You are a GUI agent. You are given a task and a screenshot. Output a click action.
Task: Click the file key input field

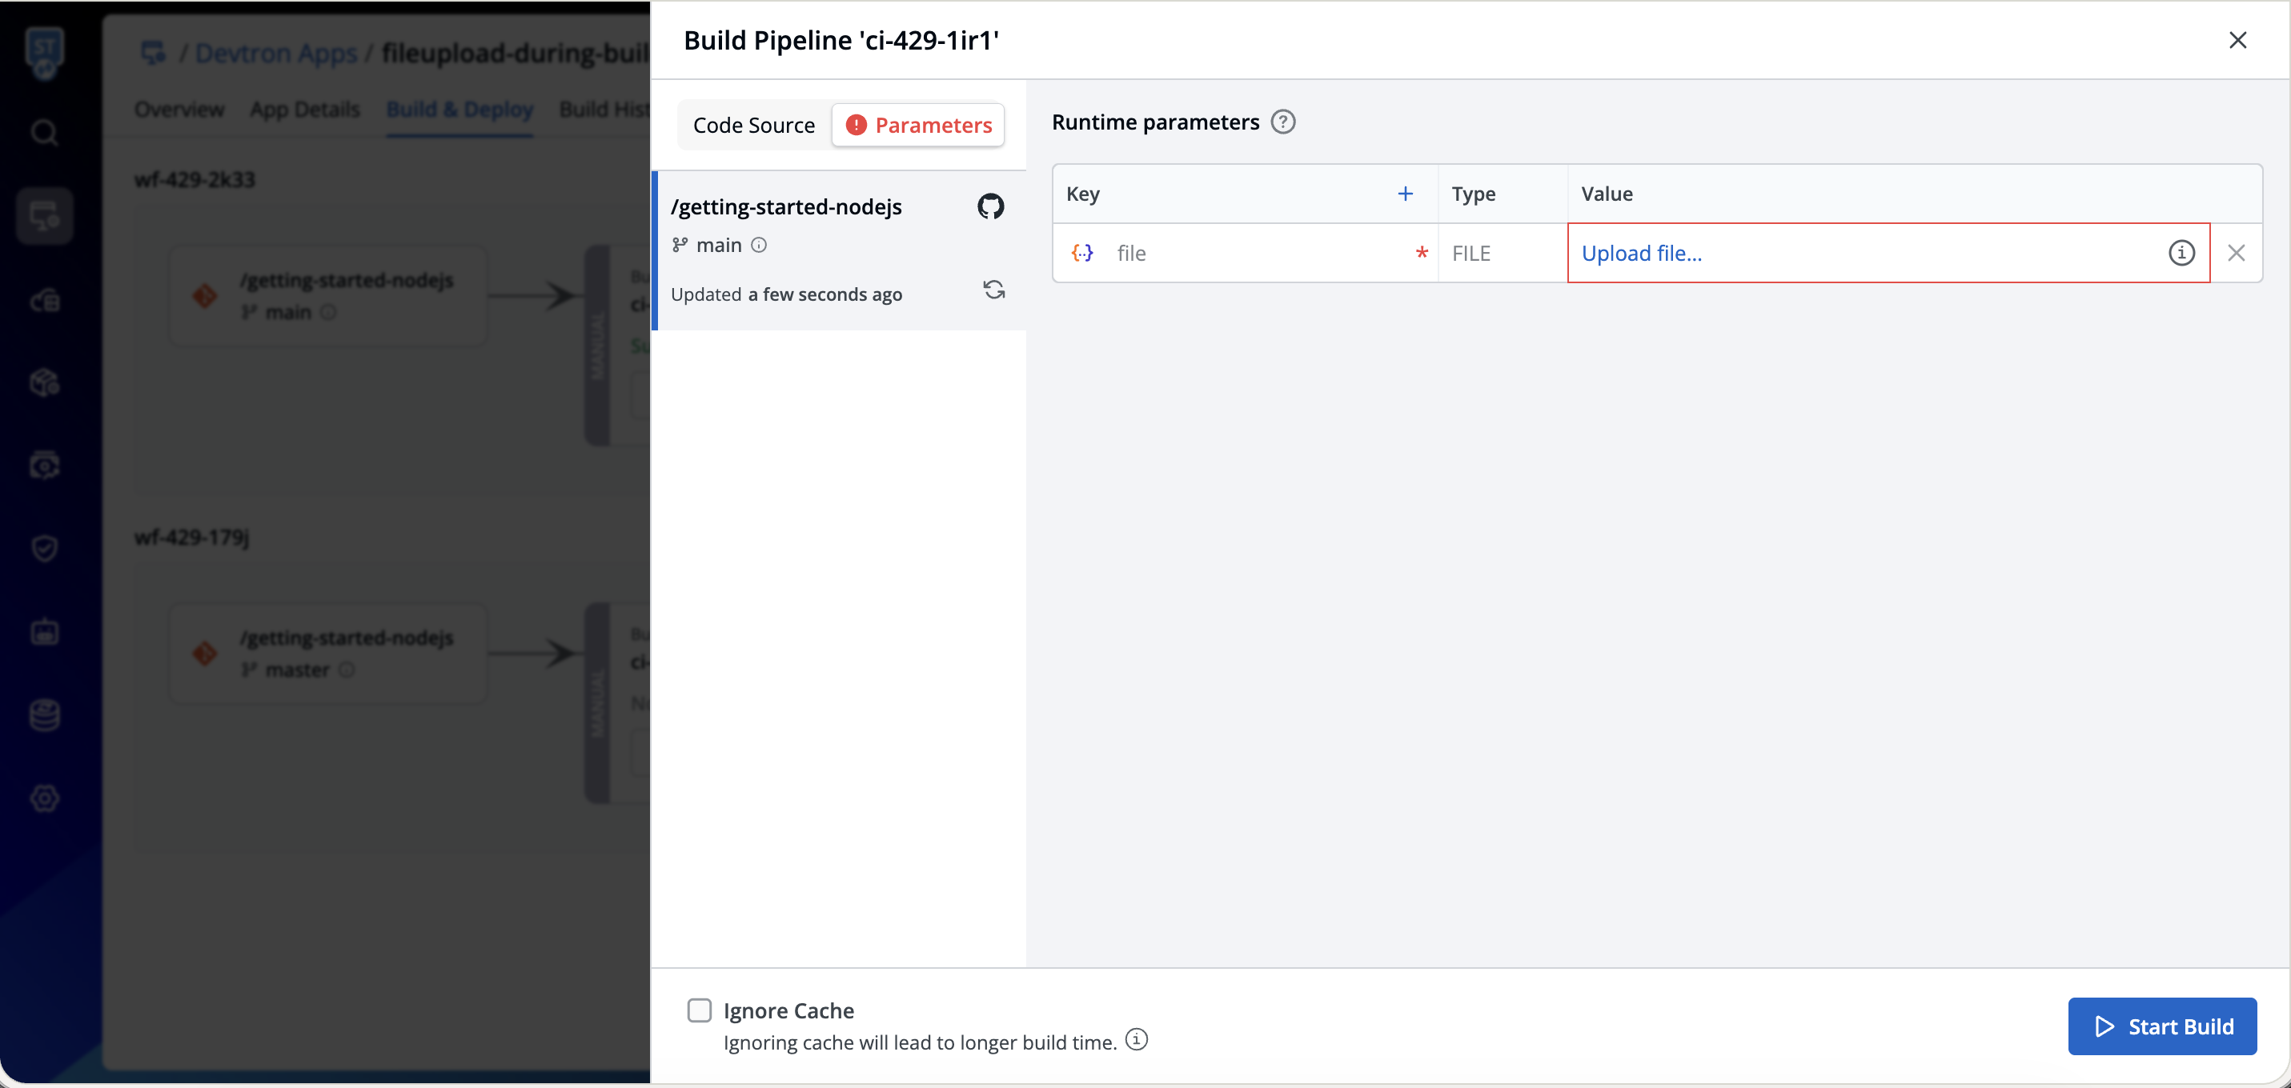1258,254
